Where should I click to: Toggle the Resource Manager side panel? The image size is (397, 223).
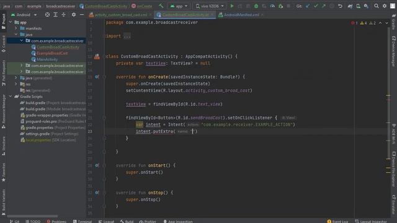[x=4, y=111]
